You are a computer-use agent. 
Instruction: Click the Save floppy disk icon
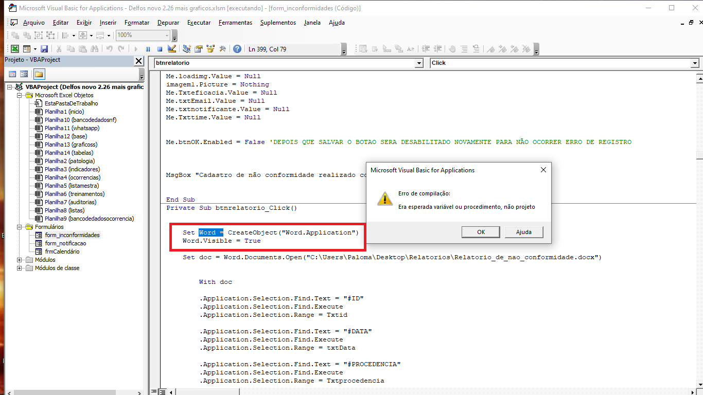[x=44, y=49]
